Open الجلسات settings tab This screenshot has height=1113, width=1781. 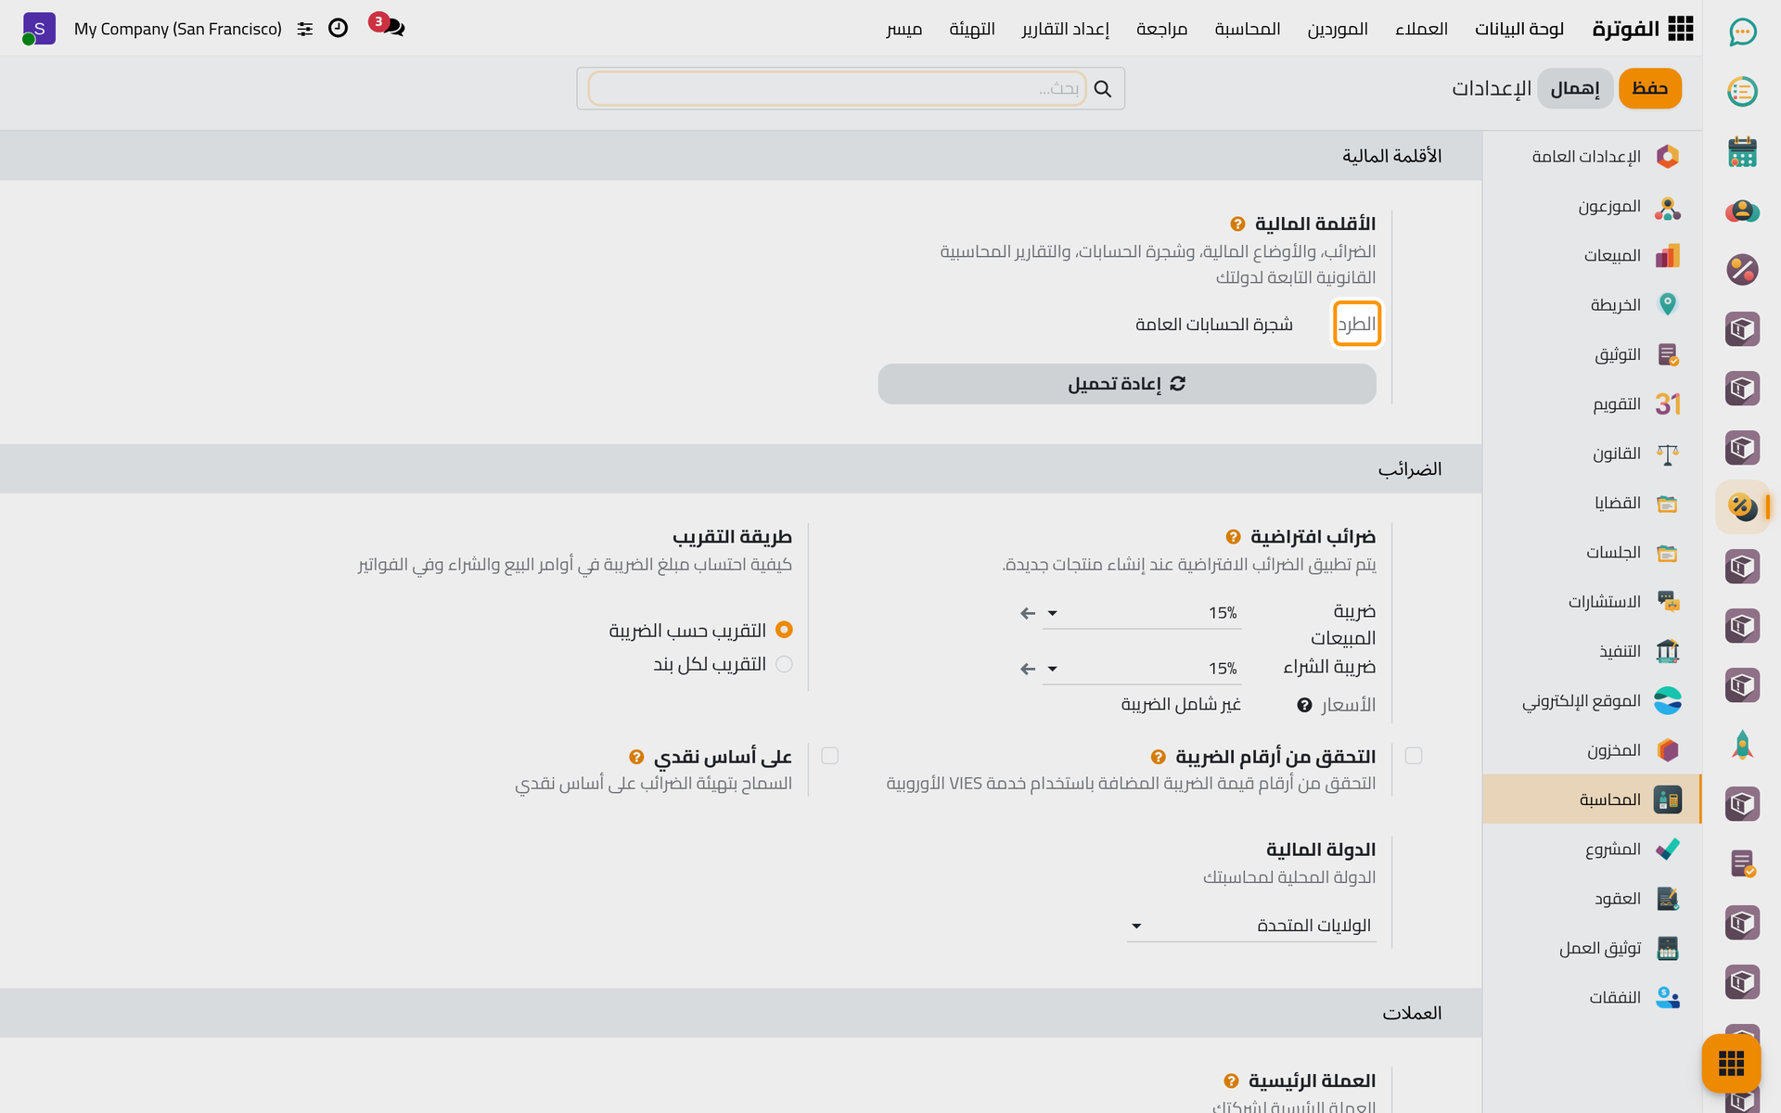click(1592, 552)
